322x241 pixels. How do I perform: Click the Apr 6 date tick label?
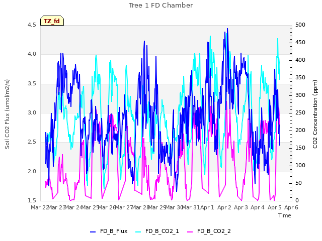pyautogui.click(x=291, y=207)
